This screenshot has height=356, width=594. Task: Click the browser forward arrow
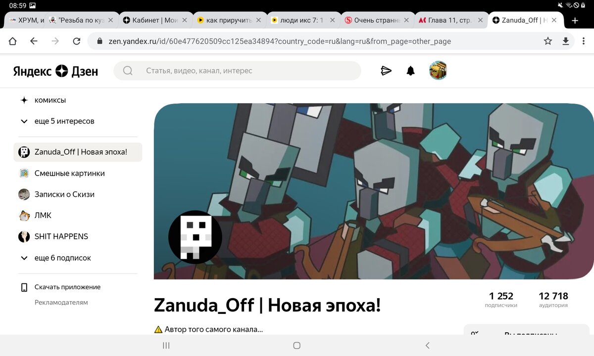click(55, 42)
